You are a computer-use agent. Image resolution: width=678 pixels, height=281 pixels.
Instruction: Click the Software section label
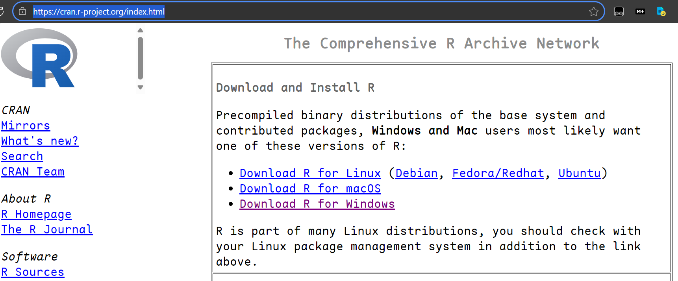[30, 257]
